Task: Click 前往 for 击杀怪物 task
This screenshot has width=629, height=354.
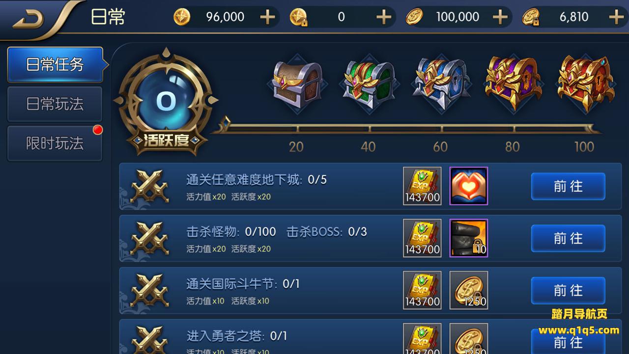Action: 568,238
